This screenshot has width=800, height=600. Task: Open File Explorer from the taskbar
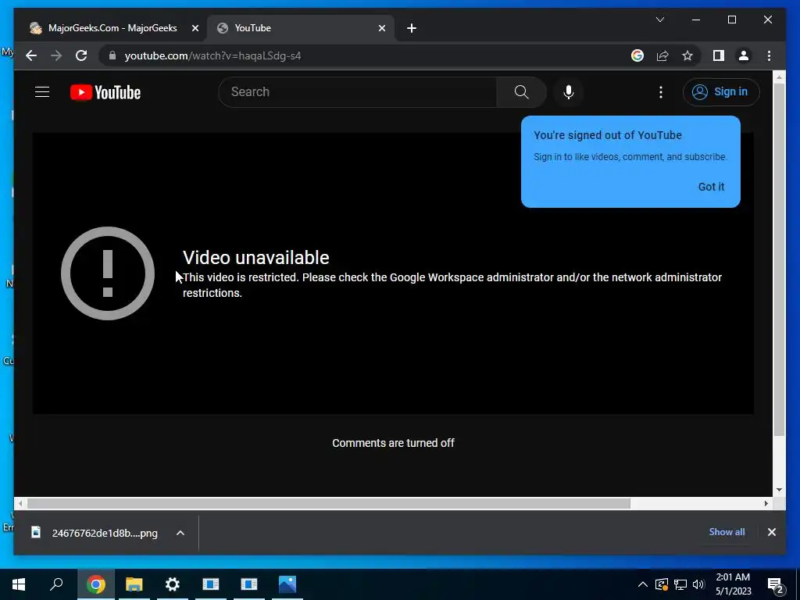click(134, 584)
